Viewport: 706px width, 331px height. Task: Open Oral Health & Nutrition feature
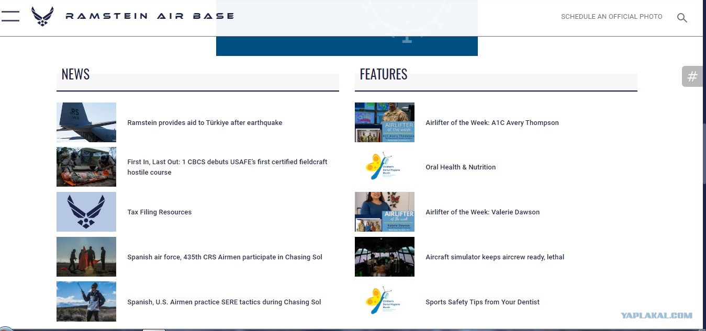coord(461,167)
